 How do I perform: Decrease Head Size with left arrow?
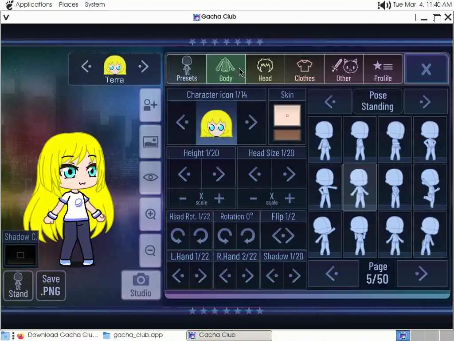click(255, 174)
